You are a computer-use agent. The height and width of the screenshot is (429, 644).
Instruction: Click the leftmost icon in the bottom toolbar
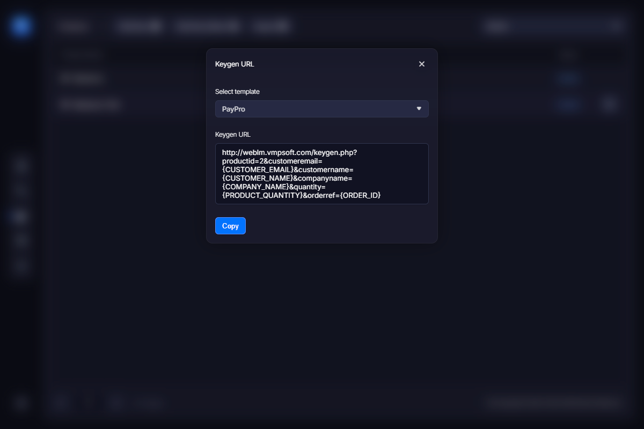(61, 402)
